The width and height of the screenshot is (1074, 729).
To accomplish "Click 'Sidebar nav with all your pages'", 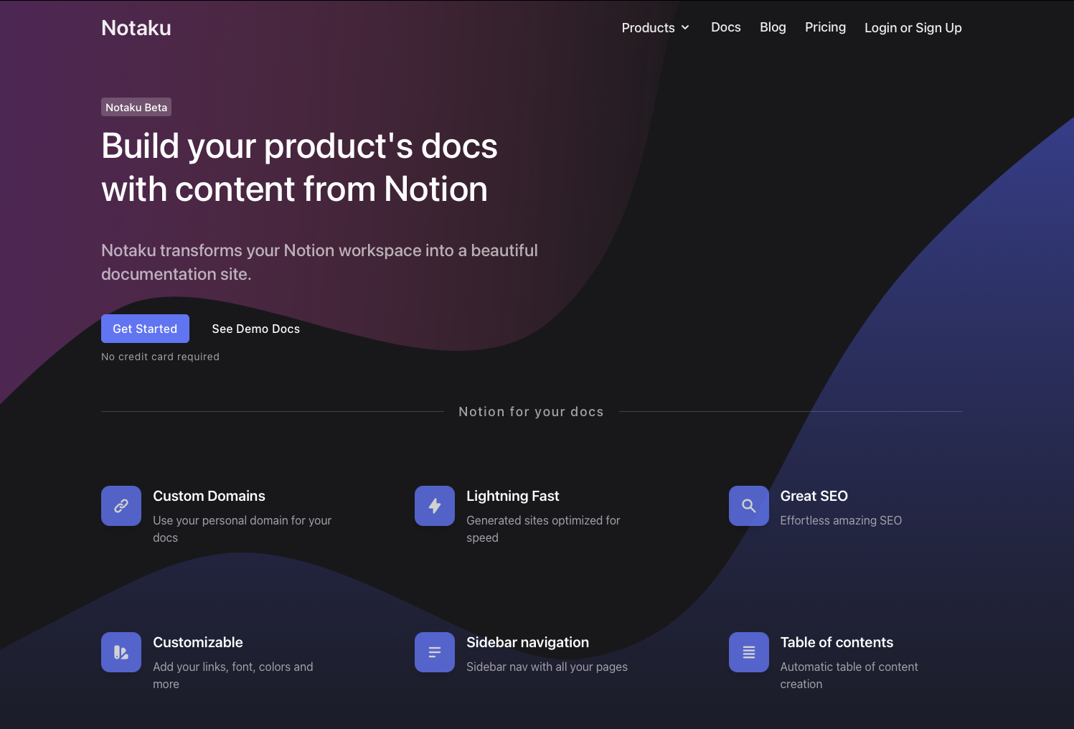I will click(x=547, y=667).
